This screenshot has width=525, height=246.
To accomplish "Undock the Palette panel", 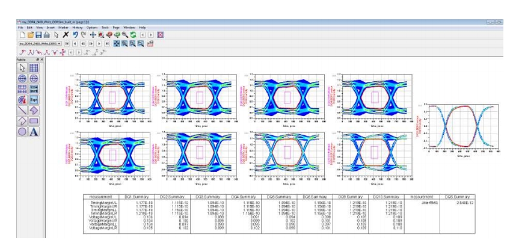I will (x=37, y=59).
